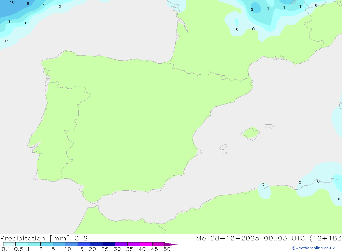Click the 45–50 mm legend swatch
The width and height of the screenshot is (342, 251).
(159, 244)
